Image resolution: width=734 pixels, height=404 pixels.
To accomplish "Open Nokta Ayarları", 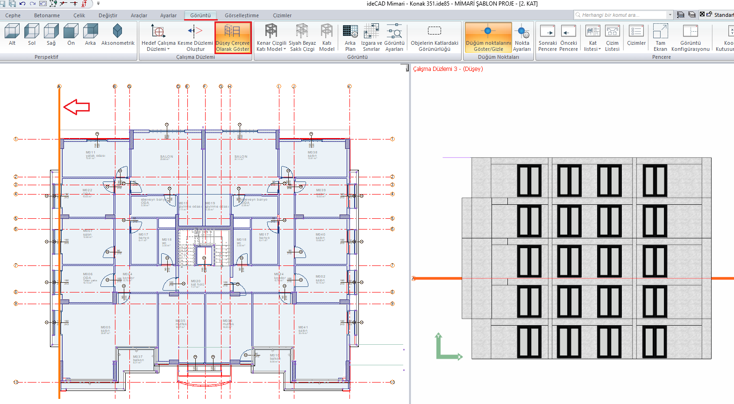I will (x=522, y=37).
